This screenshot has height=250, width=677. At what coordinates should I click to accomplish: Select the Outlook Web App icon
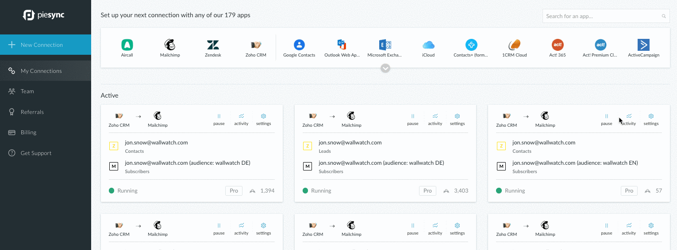coord(342,45)
